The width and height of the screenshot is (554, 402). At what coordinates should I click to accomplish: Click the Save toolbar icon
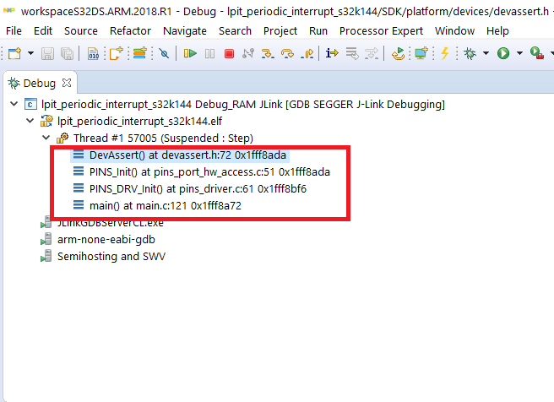click(47, 54)
